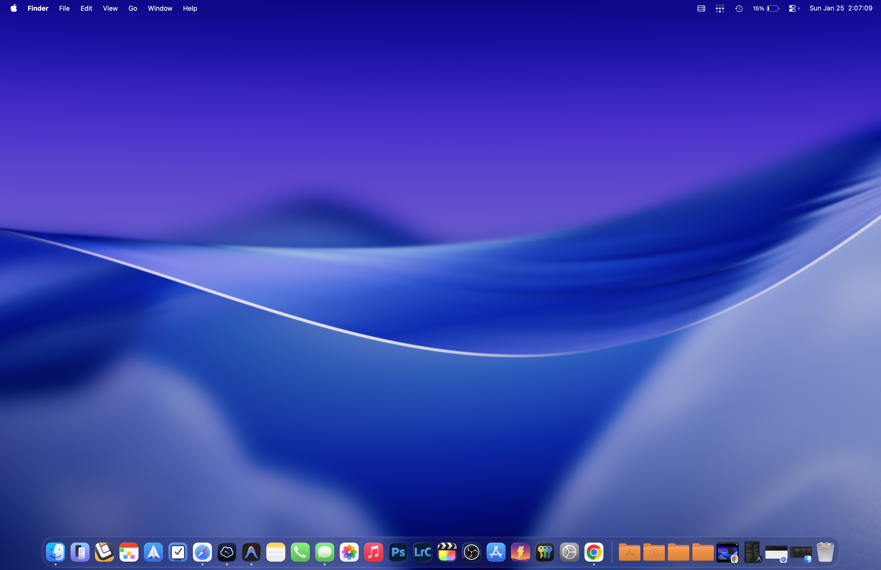Open the Photos app

(x=349, y=552)
